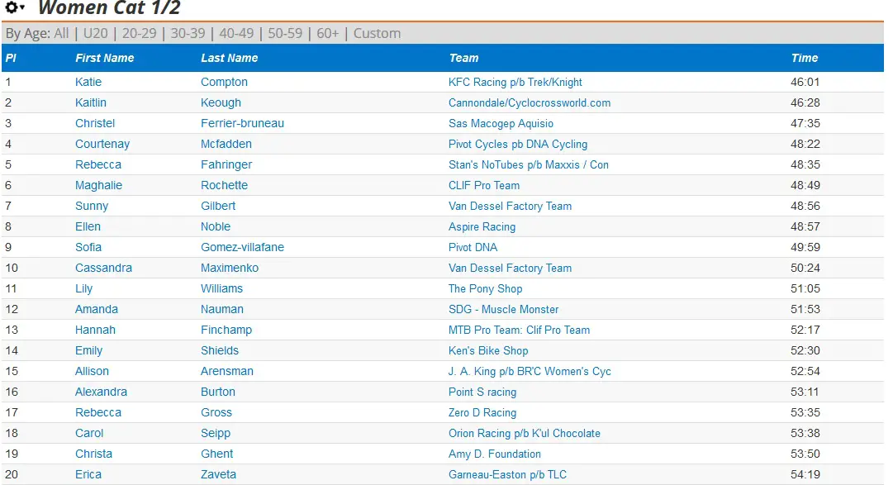
Task: Open Noble last name link
Action: coord(216,226)
